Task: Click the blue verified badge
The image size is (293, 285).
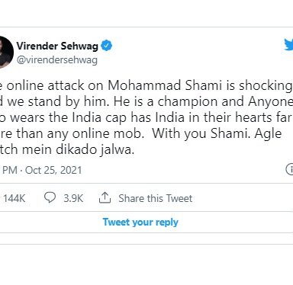Action: click(107, 46)
